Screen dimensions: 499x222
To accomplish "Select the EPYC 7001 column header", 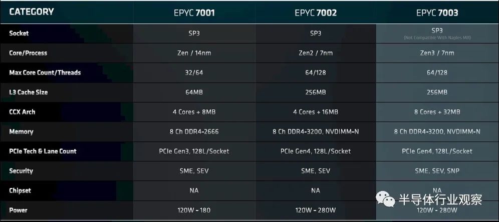I will coord(194,12).
